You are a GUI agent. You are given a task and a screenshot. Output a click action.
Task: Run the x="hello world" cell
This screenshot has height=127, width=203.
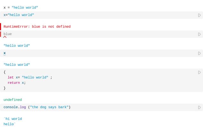coord(199,15)
